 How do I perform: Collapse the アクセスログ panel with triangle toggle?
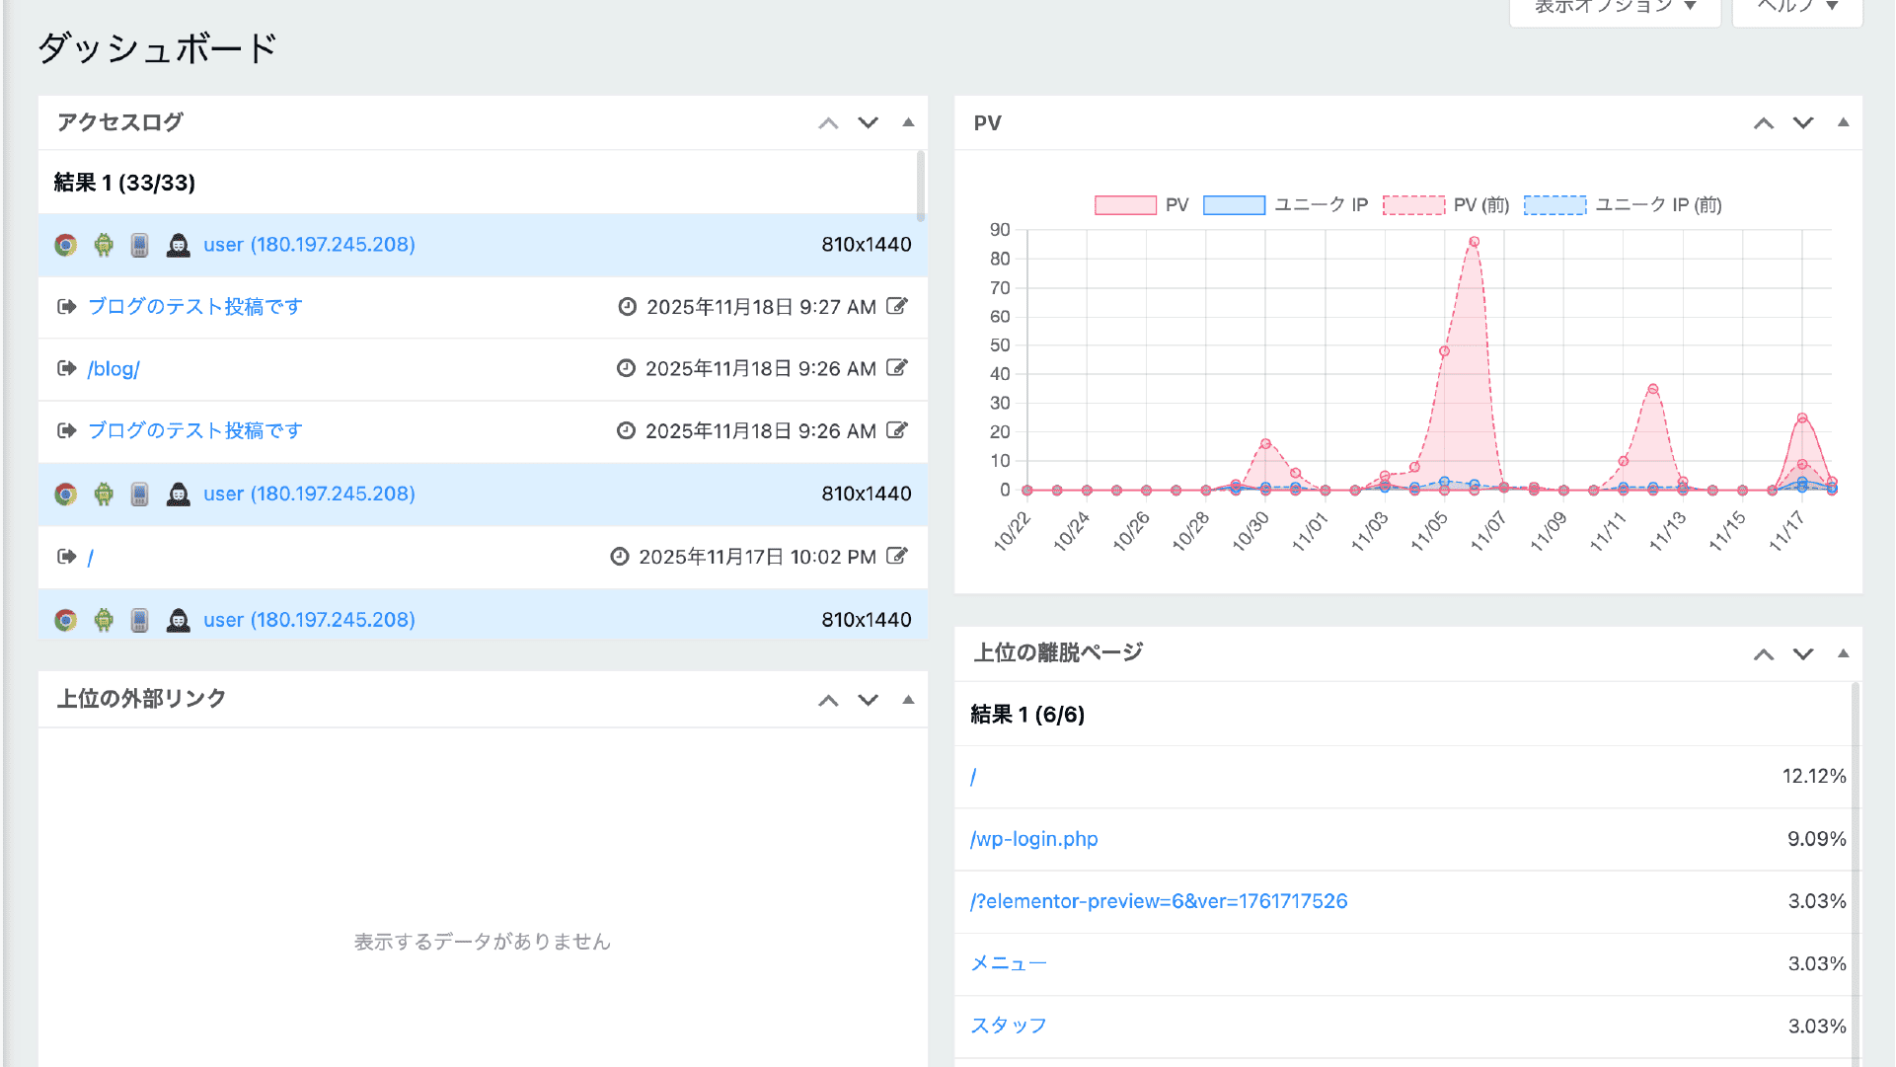click(x=908, y=122)
